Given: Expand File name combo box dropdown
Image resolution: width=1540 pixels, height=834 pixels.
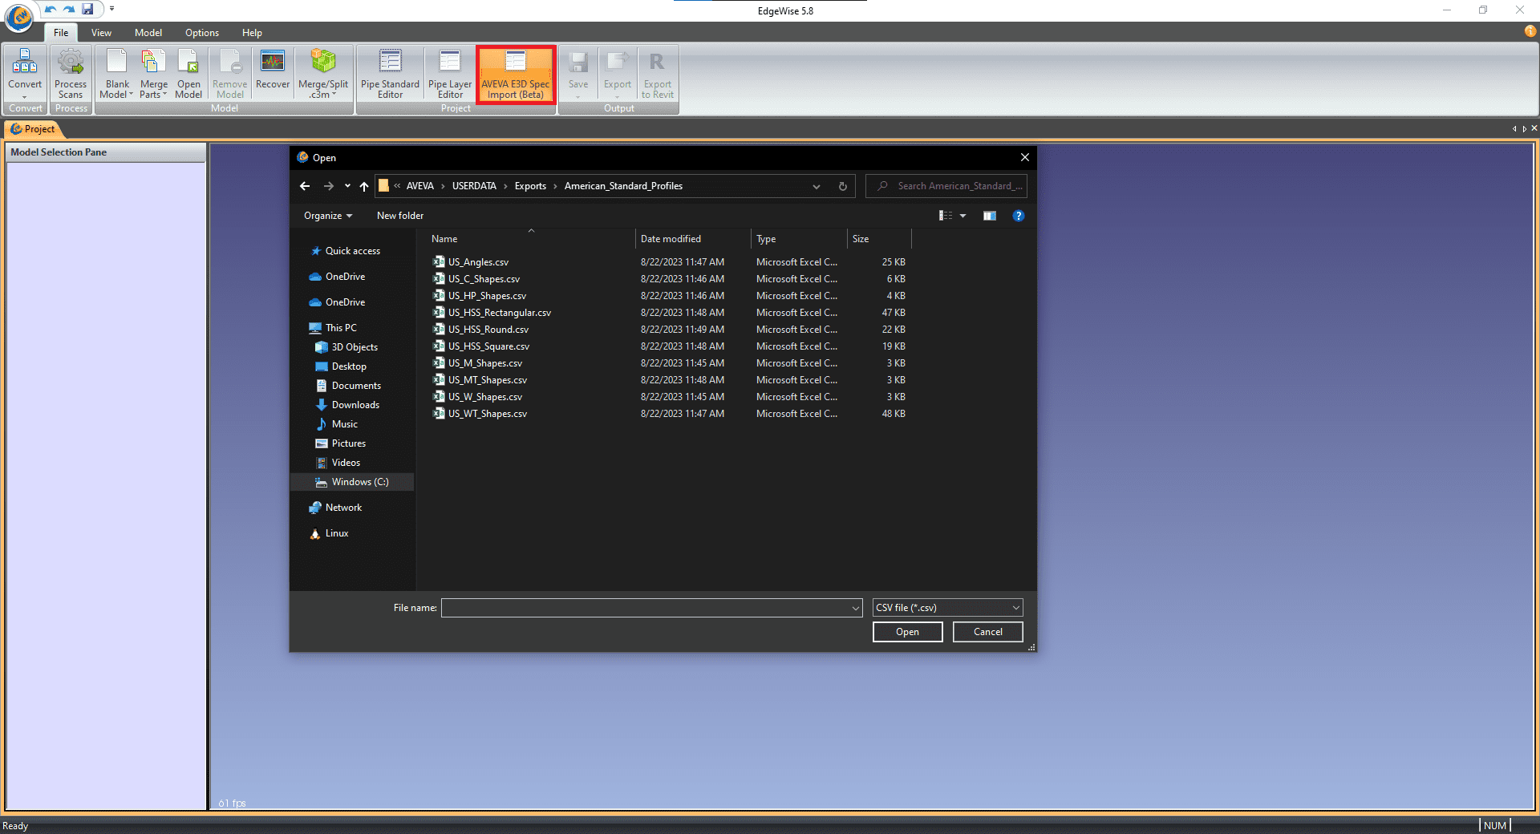Looking at the screenshot, I should [855, 608].
